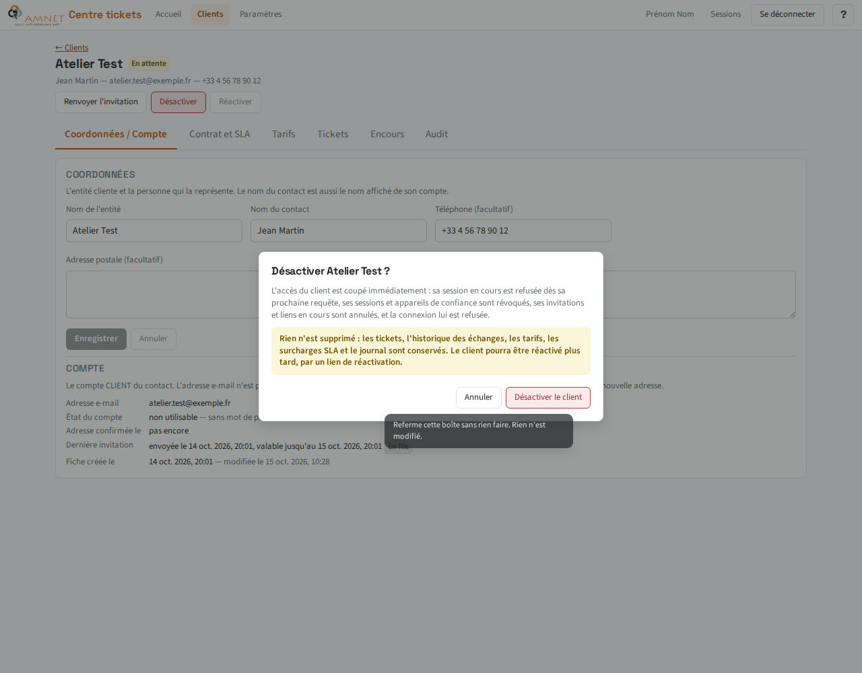Click into the Téléphone field
This screenshot has width=862, height=673.
point(523,231)
